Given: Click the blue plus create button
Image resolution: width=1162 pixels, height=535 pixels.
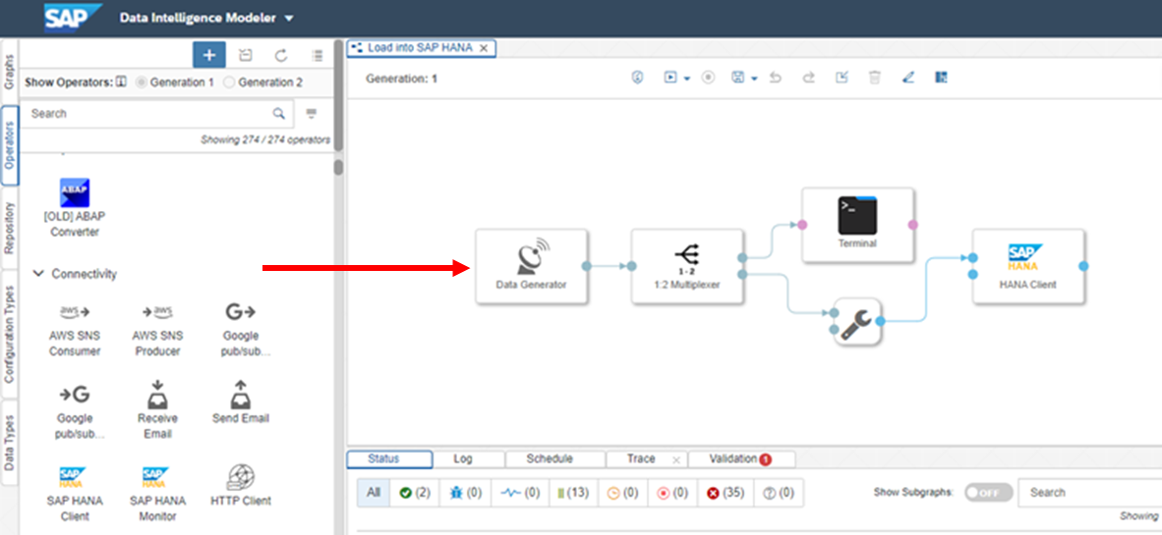Looking at the screenshot, I should click(x=208, y=55).
